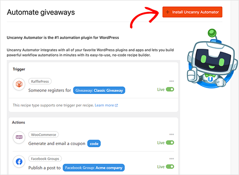Install Uncanny Automator button
This screenshot has width=239, height=175.
[192, 12]
